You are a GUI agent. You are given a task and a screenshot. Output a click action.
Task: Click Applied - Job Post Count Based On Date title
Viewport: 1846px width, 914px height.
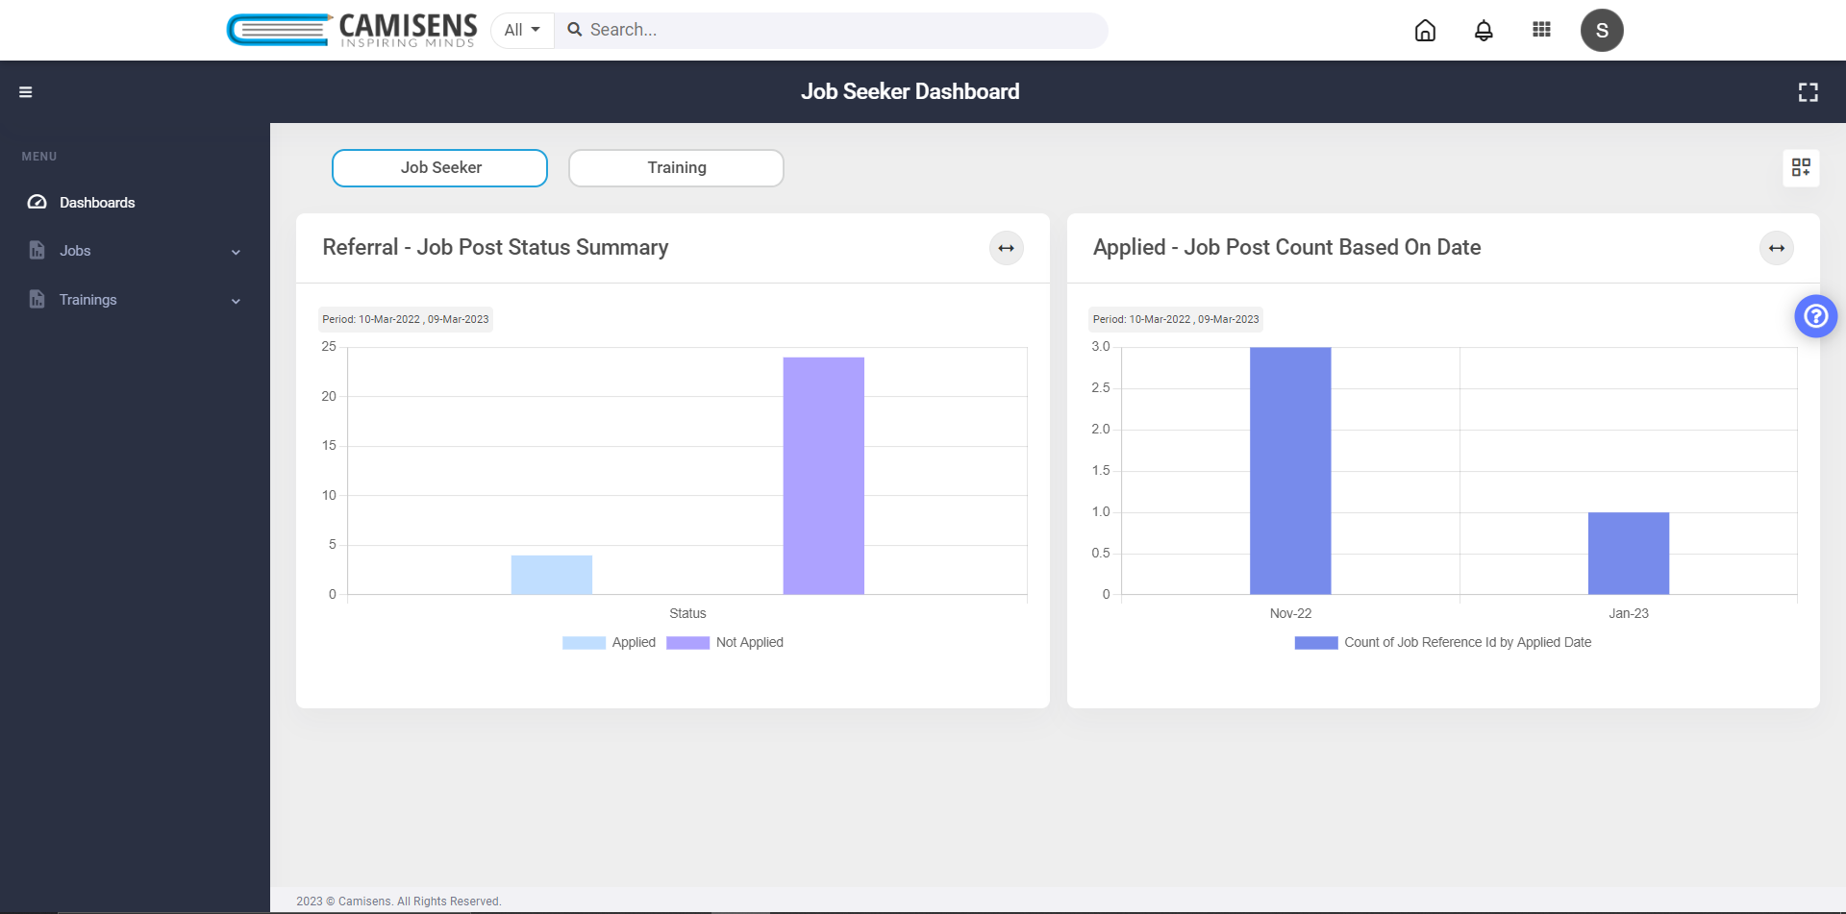1286,247
